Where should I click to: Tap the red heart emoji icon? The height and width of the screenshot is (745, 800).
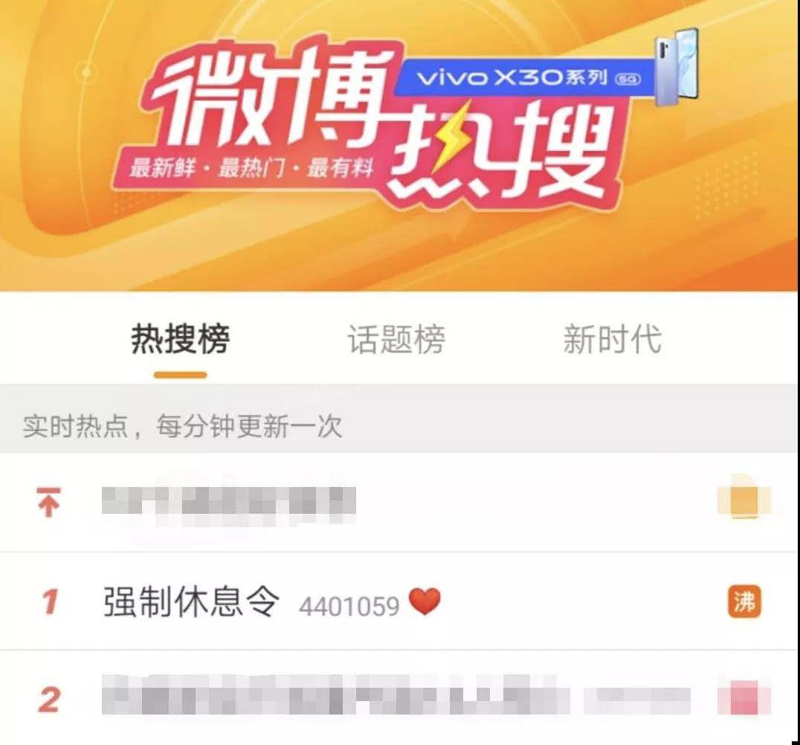tap(425, 602)
